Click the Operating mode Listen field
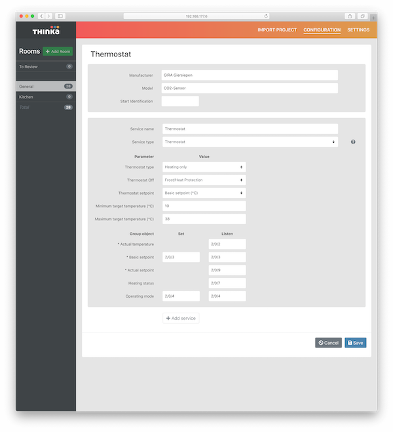This screenshot has width=393, height=432. click(227, 296)
